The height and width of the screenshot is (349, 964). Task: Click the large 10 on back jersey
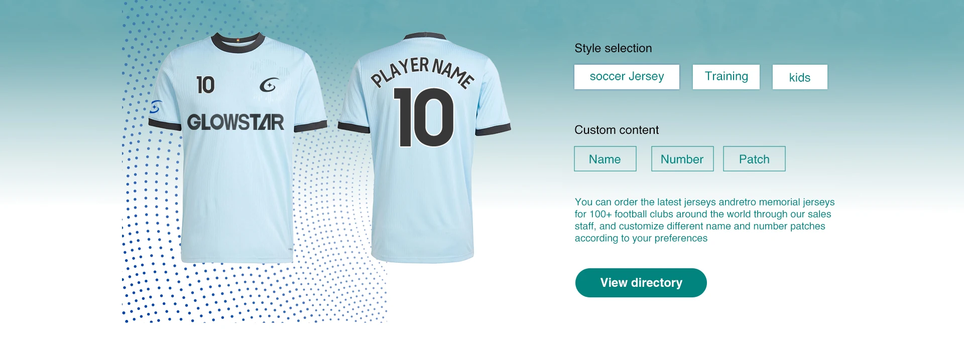[424, 118]
